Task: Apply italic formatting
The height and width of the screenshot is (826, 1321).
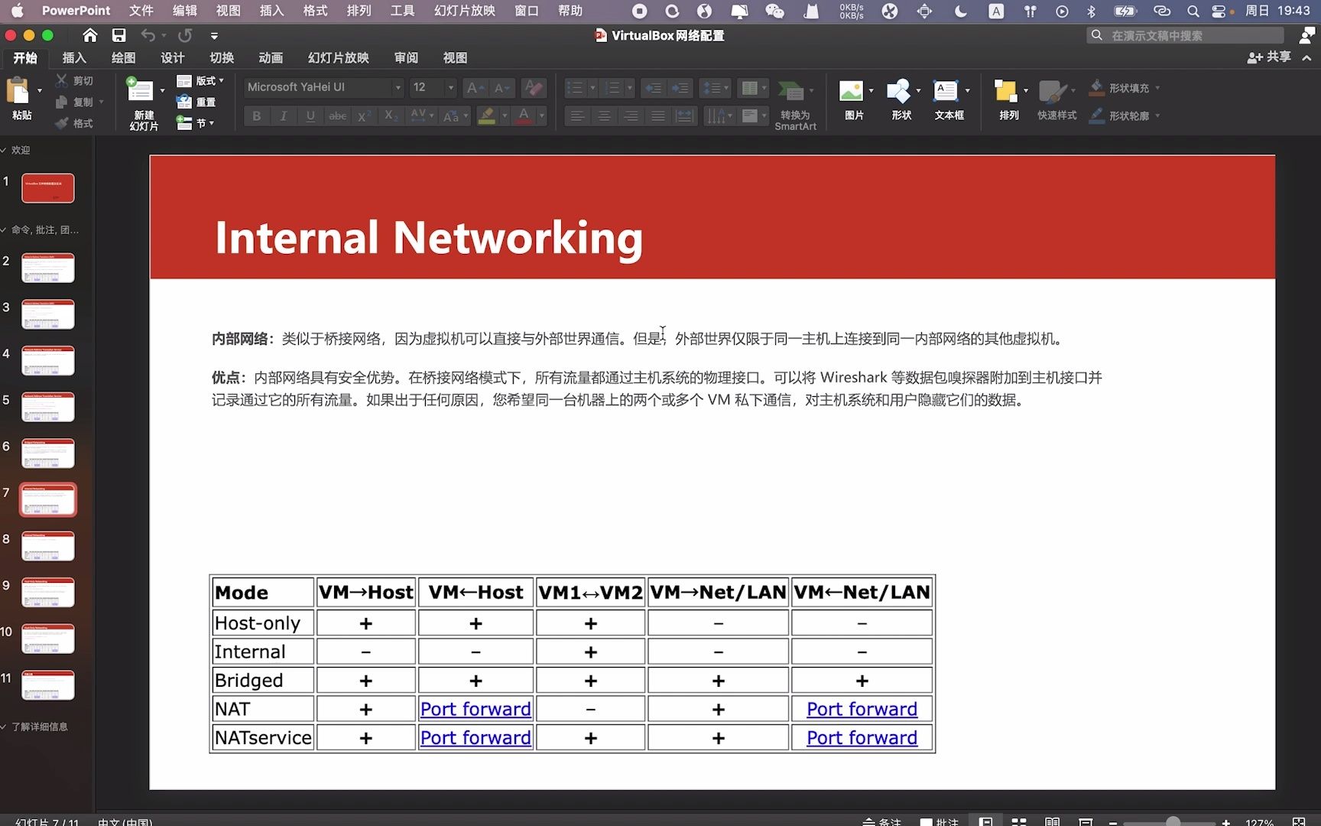Action: tap(283, 115)
